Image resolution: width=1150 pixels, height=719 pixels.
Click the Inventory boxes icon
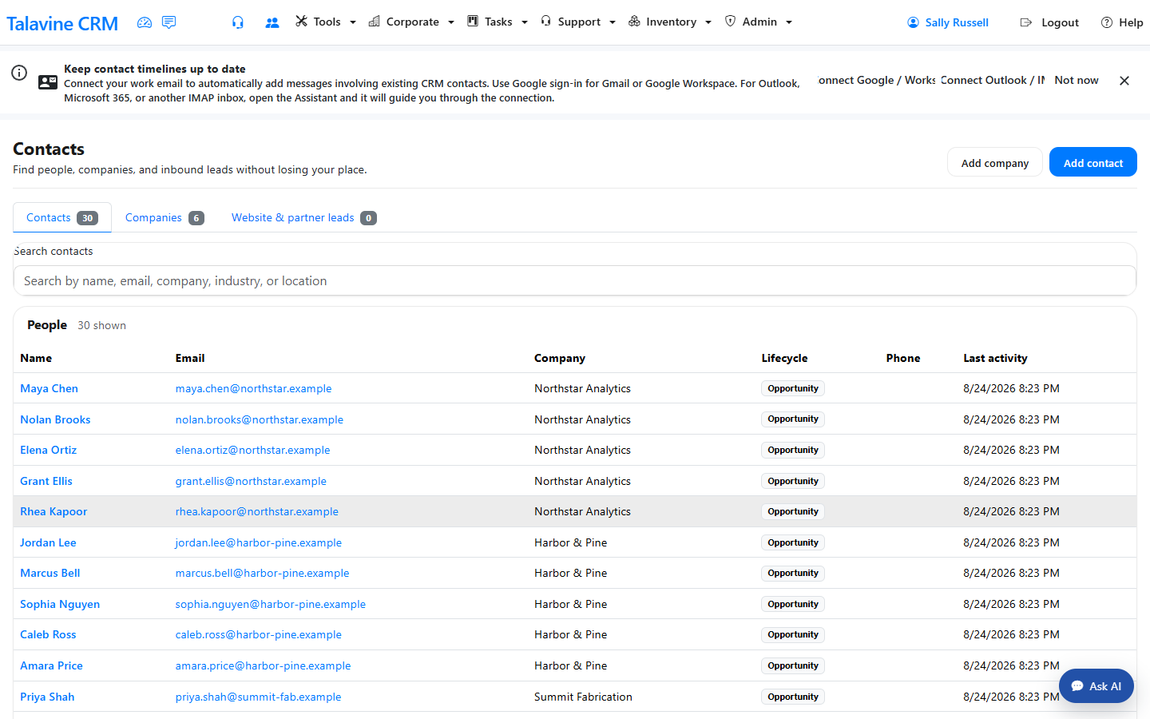coord(634,22)
